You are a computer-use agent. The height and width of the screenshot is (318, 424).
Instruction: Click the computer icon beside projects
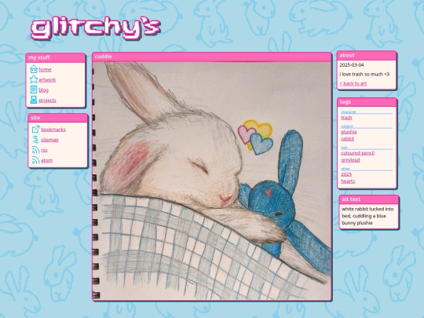pyautogui.click(x=34, y=100)
